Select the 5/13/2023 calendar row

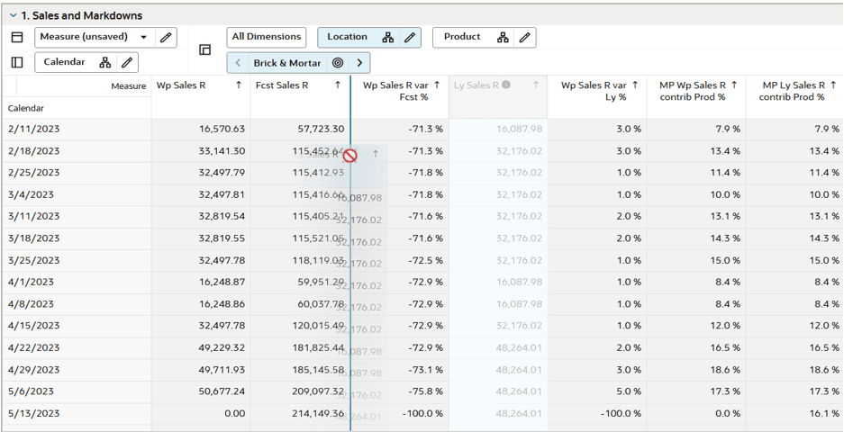tap(77, 414)
